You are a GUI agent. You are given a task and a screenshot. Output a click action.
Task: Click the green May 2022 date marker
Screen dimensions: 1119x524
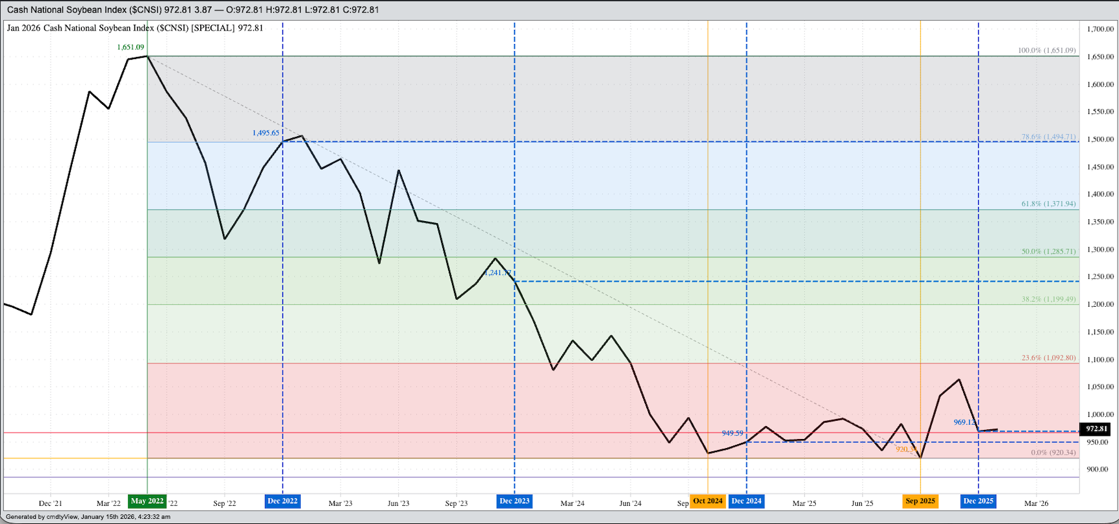click(x=147, y=501)
